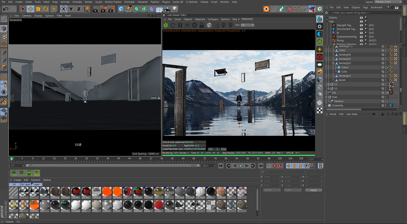Click the Octane Daylight sun icon
Viewport: 407px width, 224px height.
[x=319, y=49]
